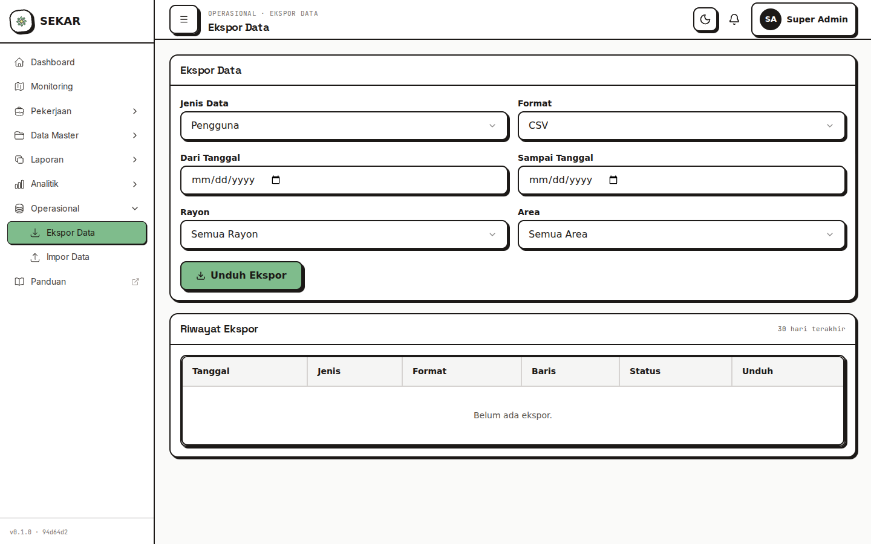Click the Data Master folder icon
The width and height of the screenshot is (871, 544).
coord(19,135)
